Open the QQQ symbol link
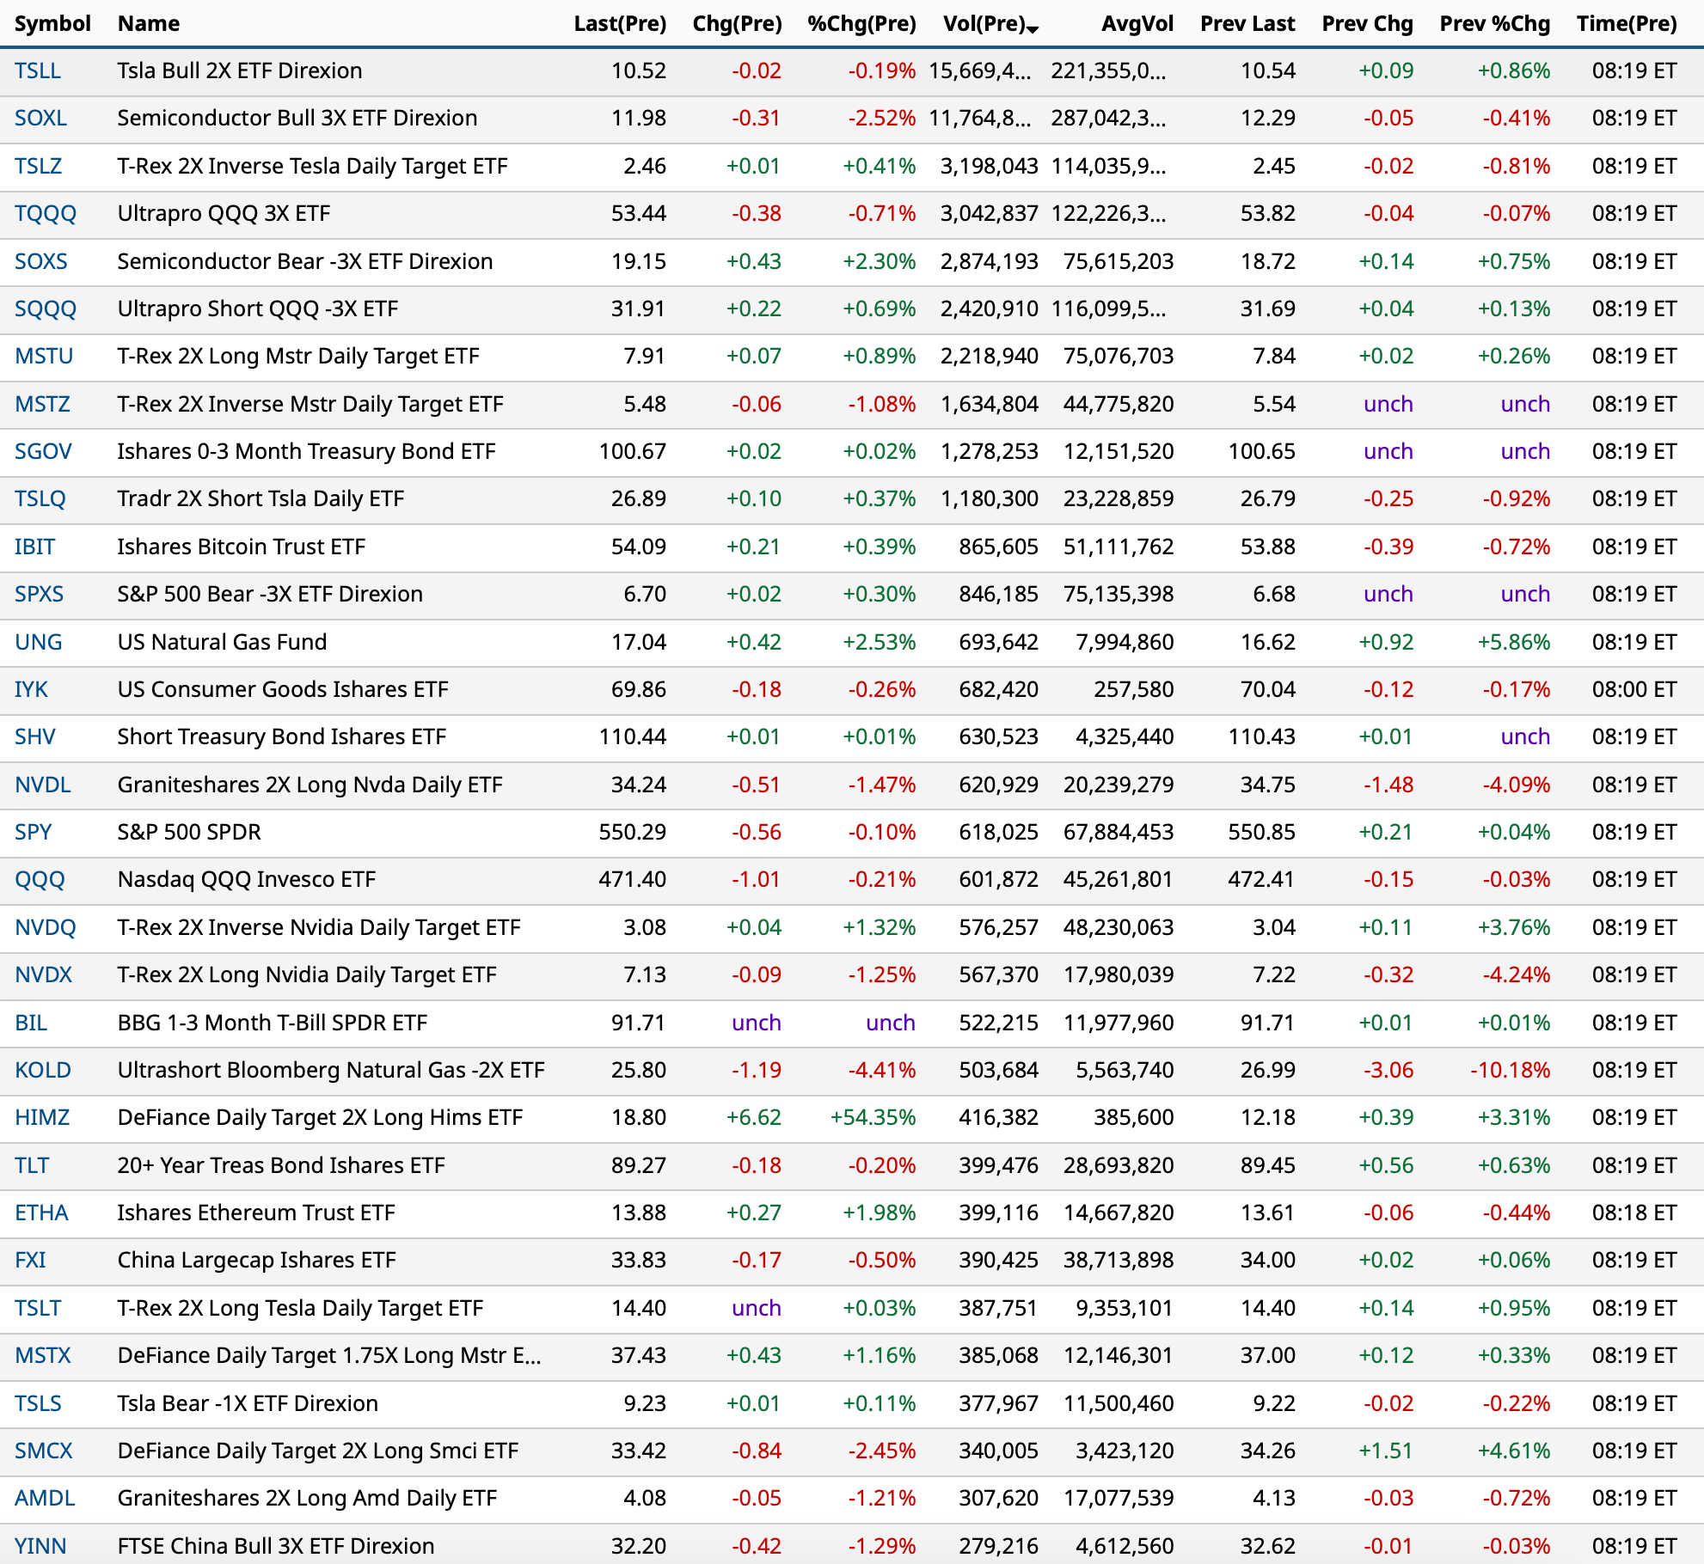 click(40, 880)
